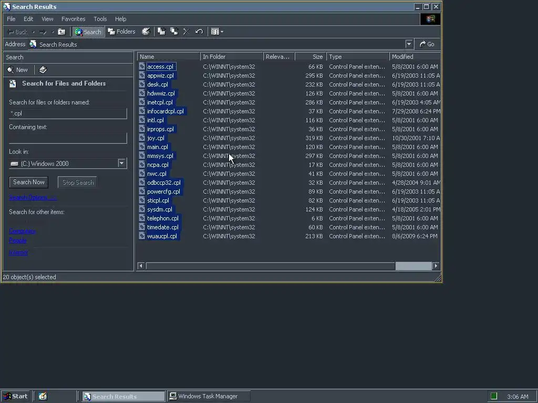This screenshot has height=403, width=538.
Task: Select the mmsys.cpl file icon
Action: [142, 155]
